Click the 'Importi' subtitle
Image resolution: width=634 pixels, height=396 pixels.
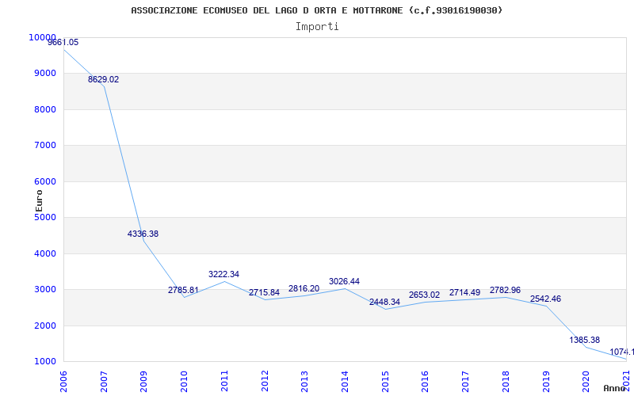[x=317, y=27]
